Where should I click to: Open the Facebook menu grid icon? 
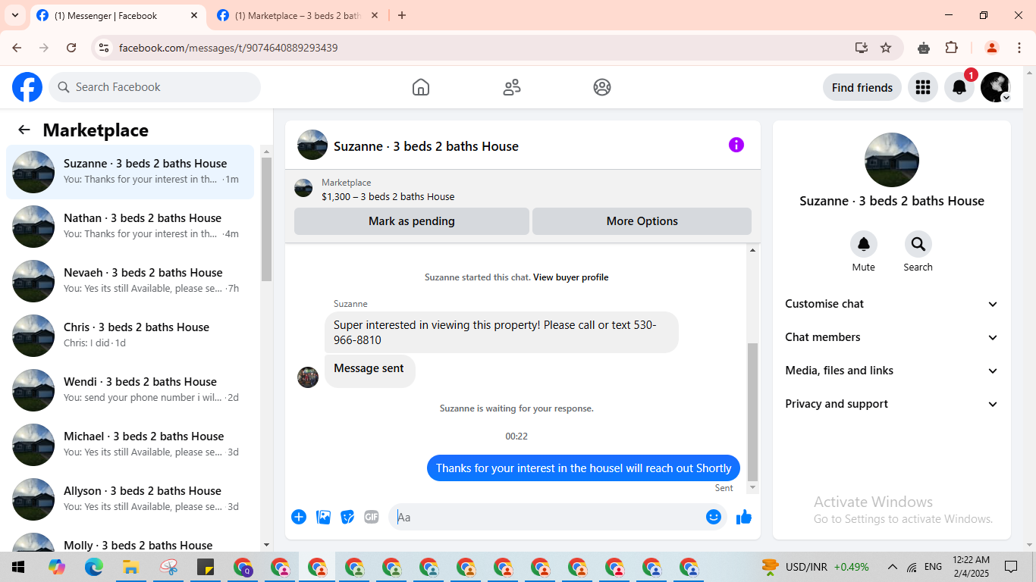click(x=923, y=87)
